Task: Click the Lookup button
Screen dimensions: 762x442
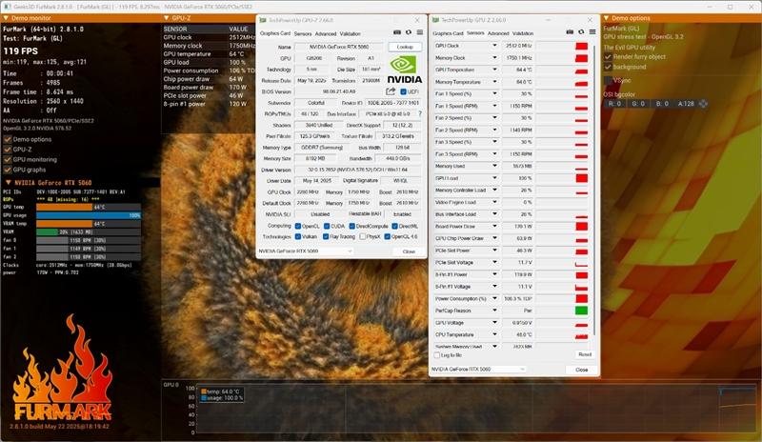Action: (x=405, y=47)
